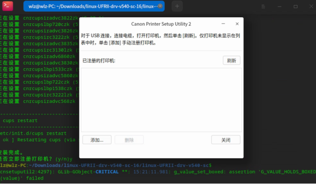
Task: Click the USB connection instruction text
Action: tap(160, 39)
